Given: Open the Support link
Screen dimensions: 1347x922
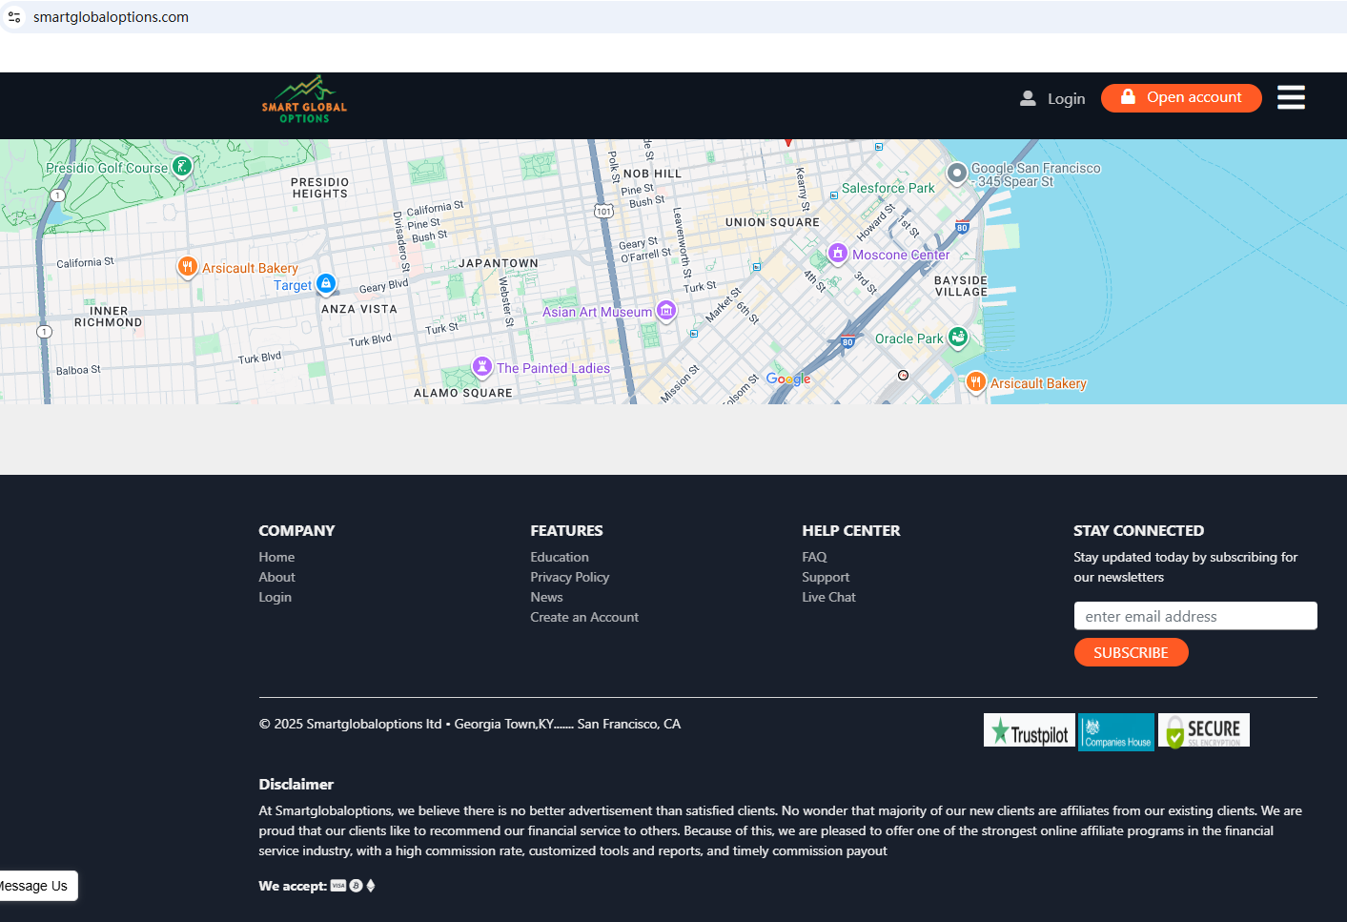Looking at the screenshot, I should click(x=826, y=577).
